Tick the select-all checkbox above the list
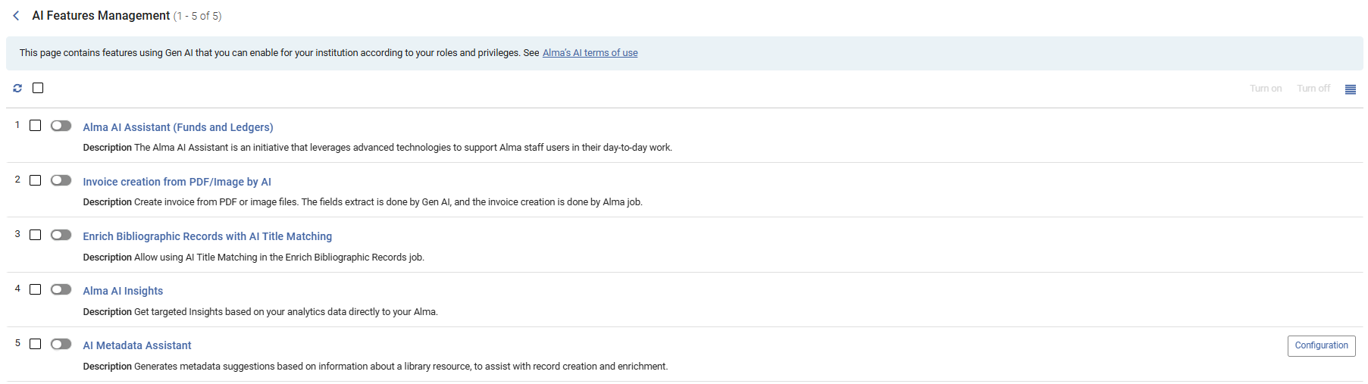 pyautogui.click(x=38, y=89)
